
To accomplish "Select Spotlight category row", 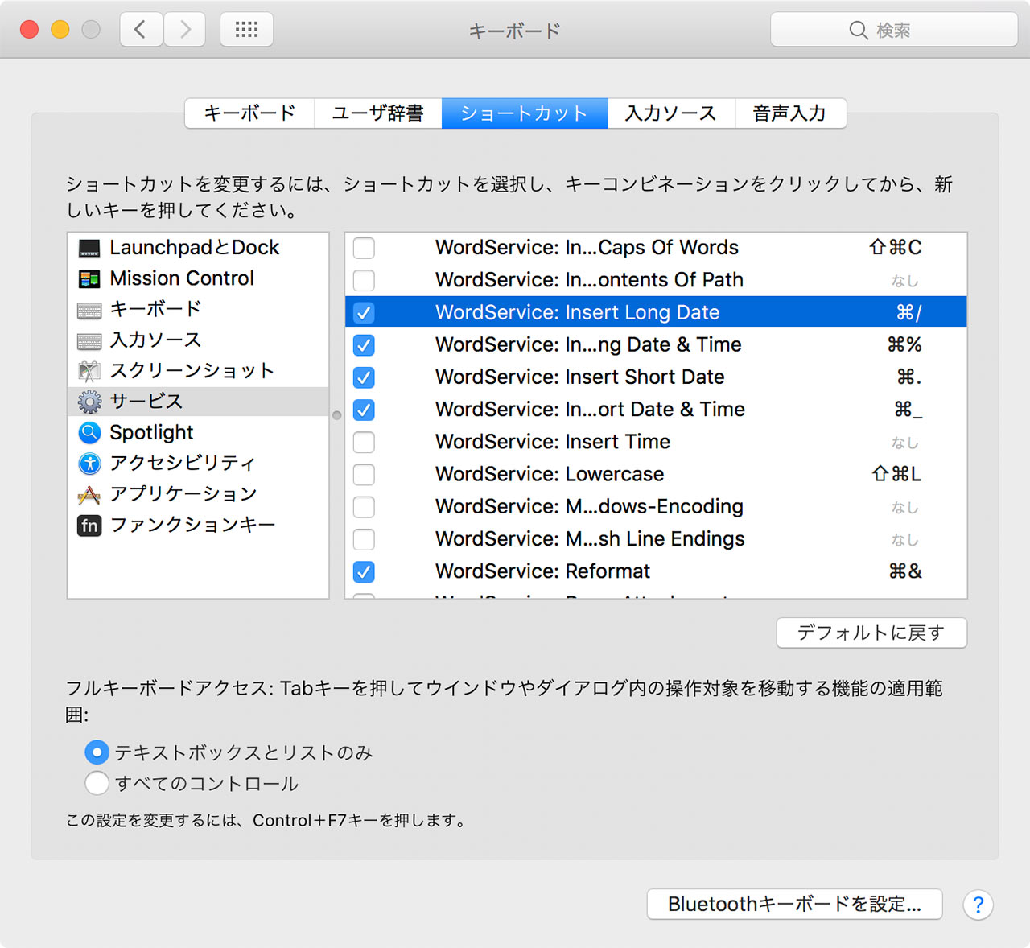I will tap(198, 433).
